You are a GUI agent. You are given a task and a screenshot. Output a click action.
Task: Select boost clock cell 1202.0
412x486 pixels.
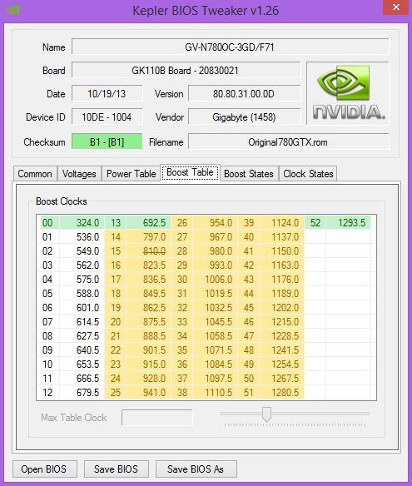pos(282,307)
